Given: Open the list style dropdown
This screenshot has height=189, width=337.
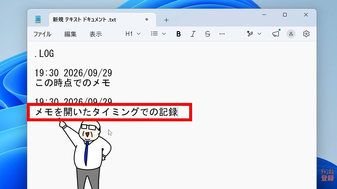Looking at the screenshot, I should (158, 34).
